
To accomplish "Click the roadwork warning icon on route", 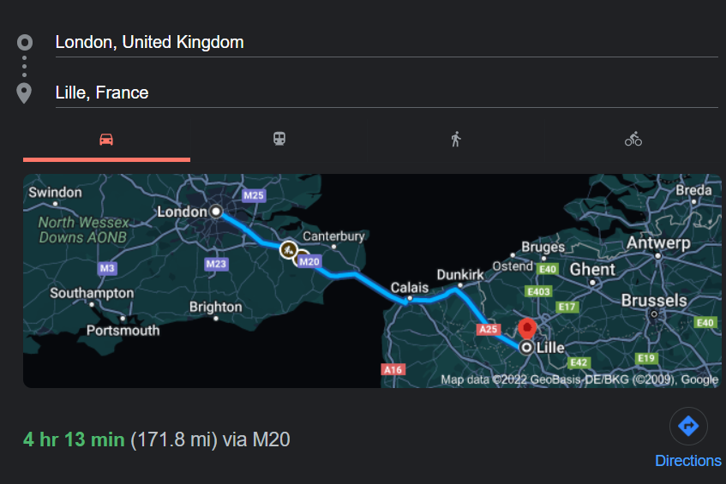I will [x=289, y=249].
